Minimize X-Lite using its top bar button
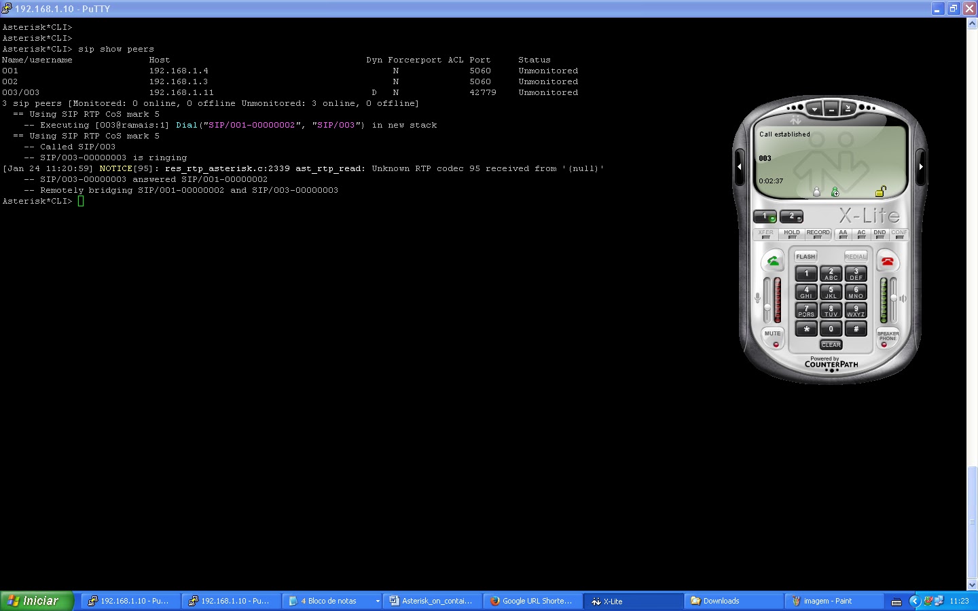 831,108
